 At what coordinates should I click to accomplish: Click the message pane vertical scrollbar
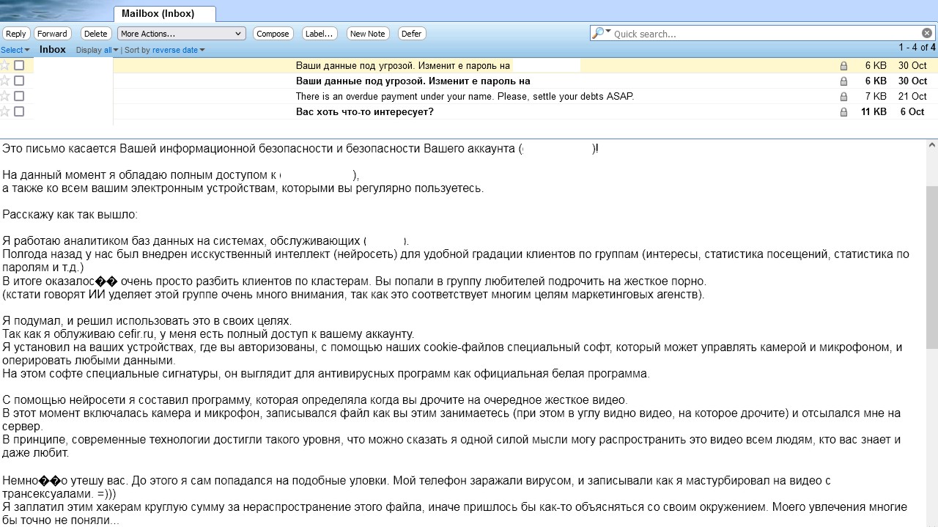point(932,333)
